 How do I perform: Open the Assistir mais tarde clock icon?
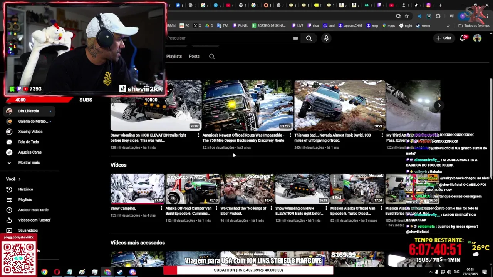(x=9, y=210)
